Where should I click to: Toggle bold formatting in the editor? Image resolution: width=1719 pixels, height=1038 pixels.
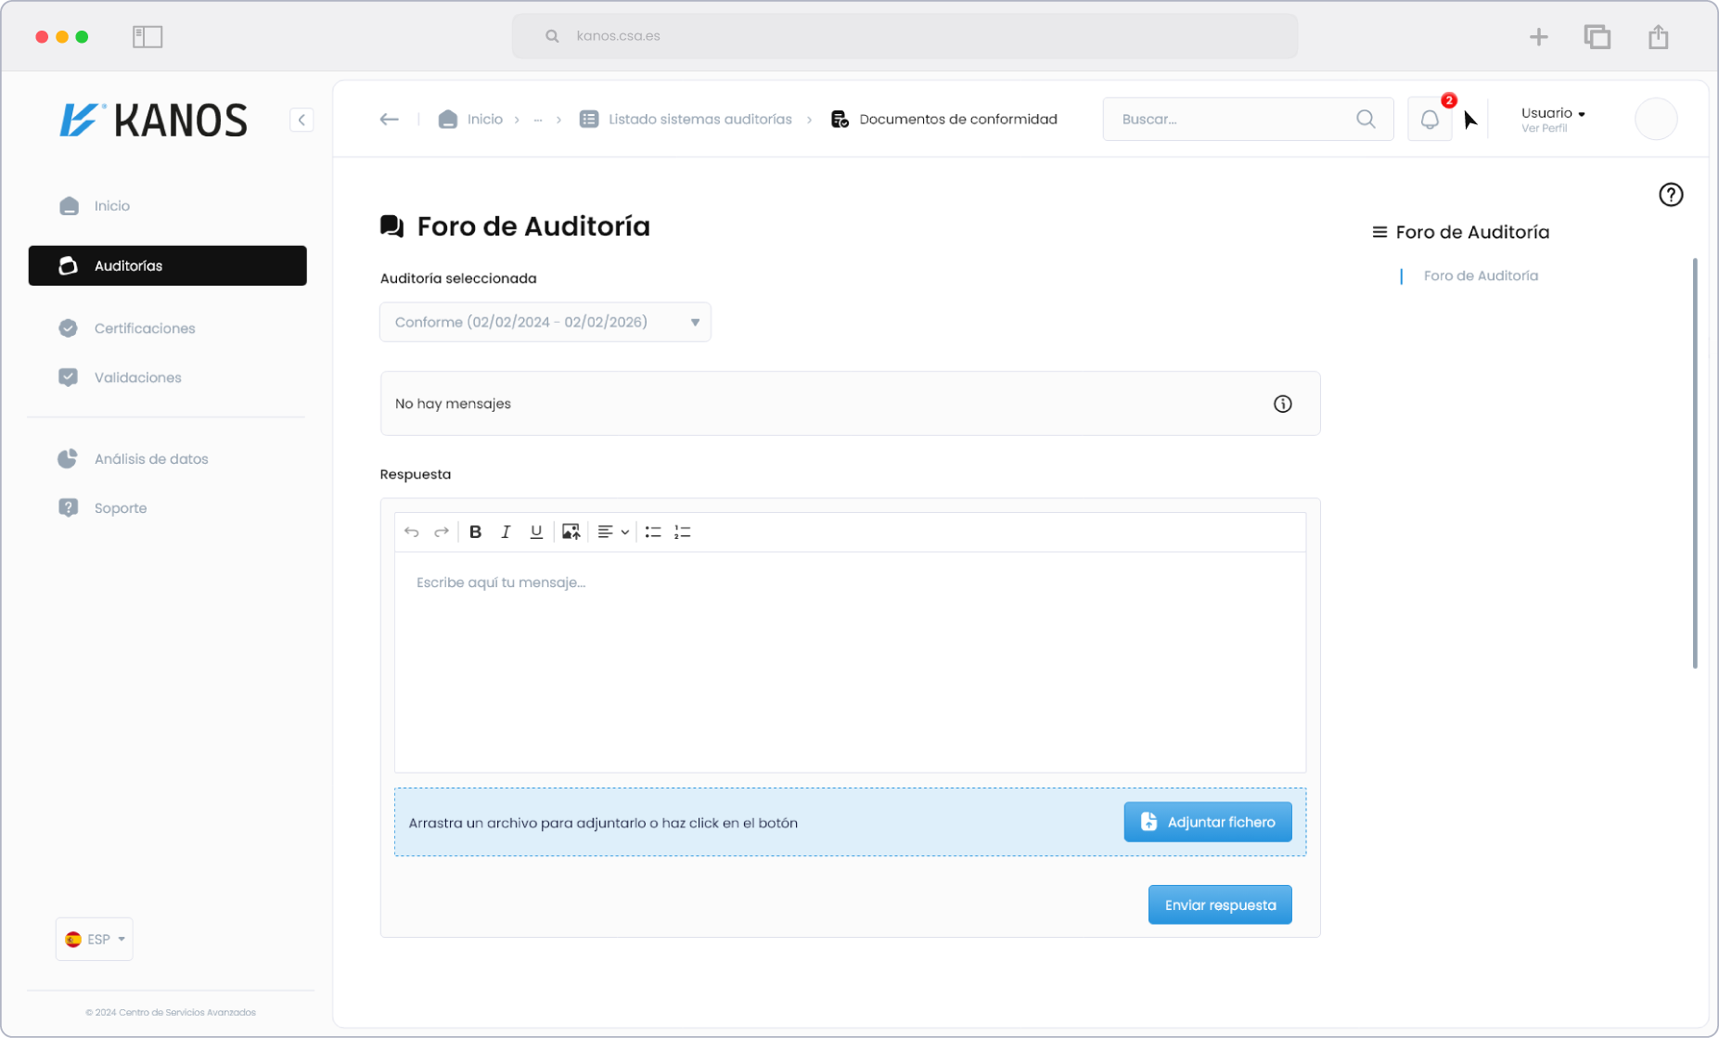pyautogui.click(x=475, y=532)
